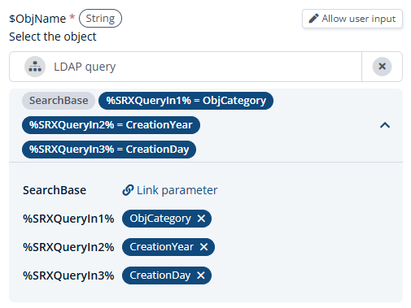Click the %SRXQueryIn1% = ObjCategory summary tag
Image resolution: width=411 pixels, height=308 pixels.
tap(186, 101)
